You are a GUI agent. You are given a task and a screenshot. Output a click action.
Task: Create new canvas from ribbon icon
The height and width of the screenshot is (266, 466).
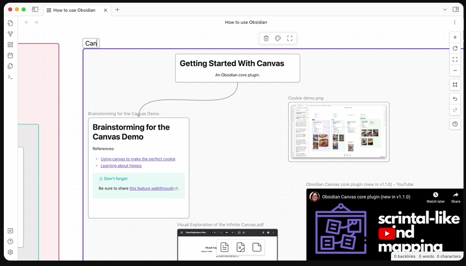tap(10, 45)
